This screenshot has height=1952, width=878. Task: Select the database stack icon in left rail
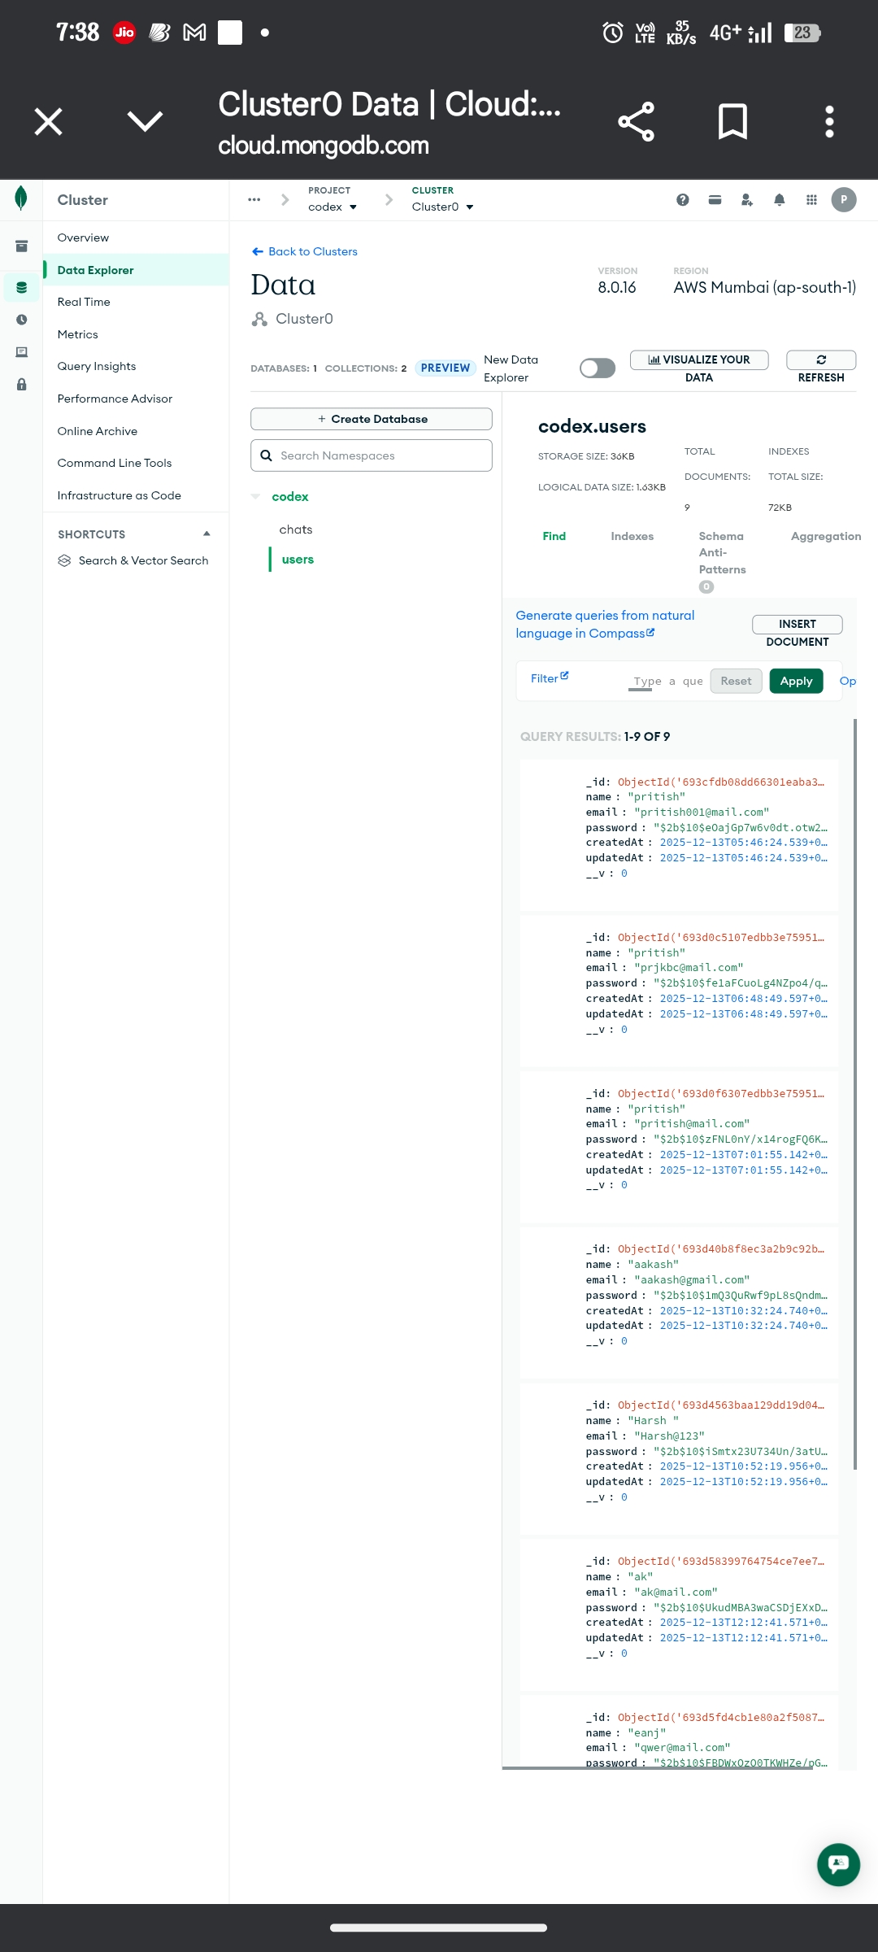(x=22, y=287)
